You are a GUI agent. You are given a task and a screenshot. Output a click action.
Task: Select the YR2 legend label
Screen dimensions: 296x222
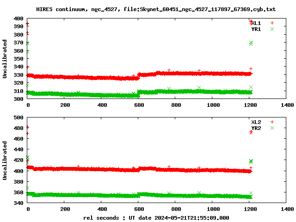256,128
